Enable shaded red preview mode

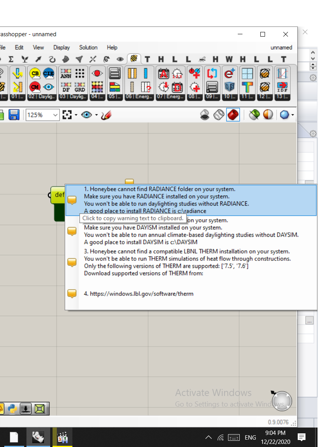point(233,115)
